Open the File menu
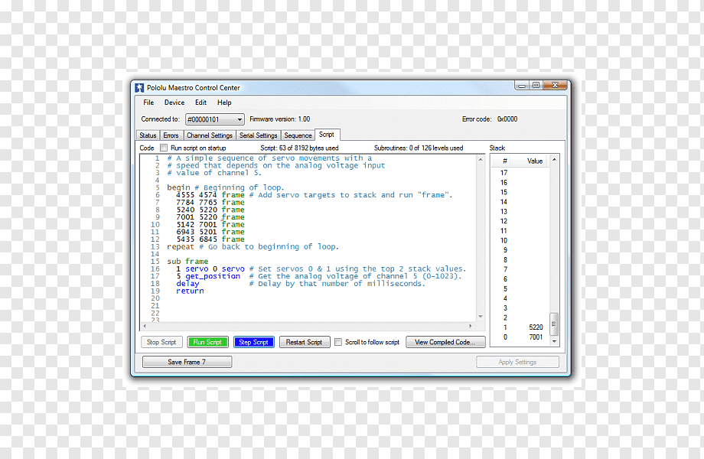 pos(148,103)
